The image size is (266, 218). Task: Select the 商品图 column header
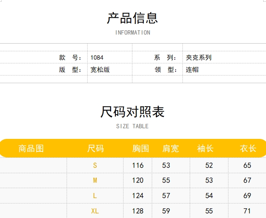click(x=31, y=149)
